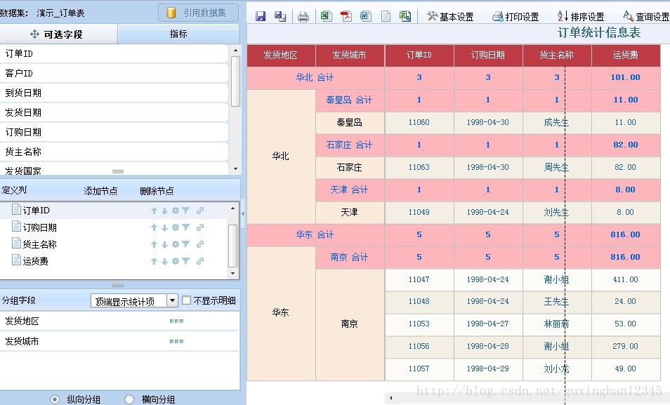Screen dimensions: 670x405
Task: Toggle 不显示明细 checkbox
Action: pyautogui.click(x=186, y=300)
